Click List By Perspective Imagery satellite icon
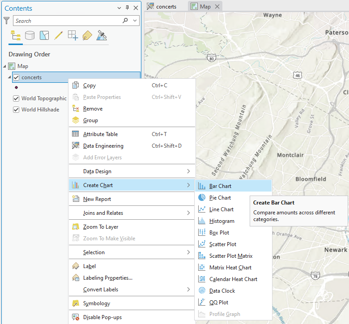349x324 pixels. click(102, 36)
